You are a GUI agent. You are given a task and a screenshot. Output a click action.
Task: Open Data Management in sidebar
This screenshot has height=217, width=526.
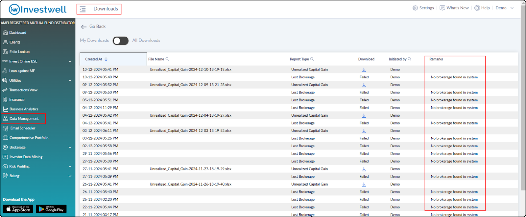coord(24,119)
